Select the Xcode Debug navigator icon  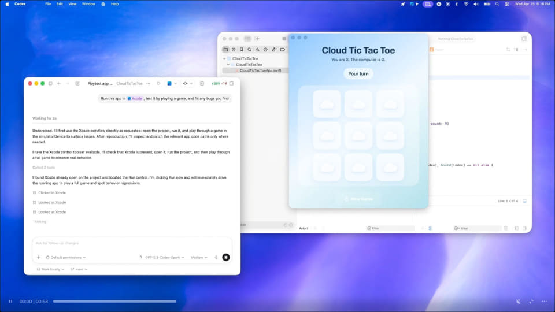274,50
